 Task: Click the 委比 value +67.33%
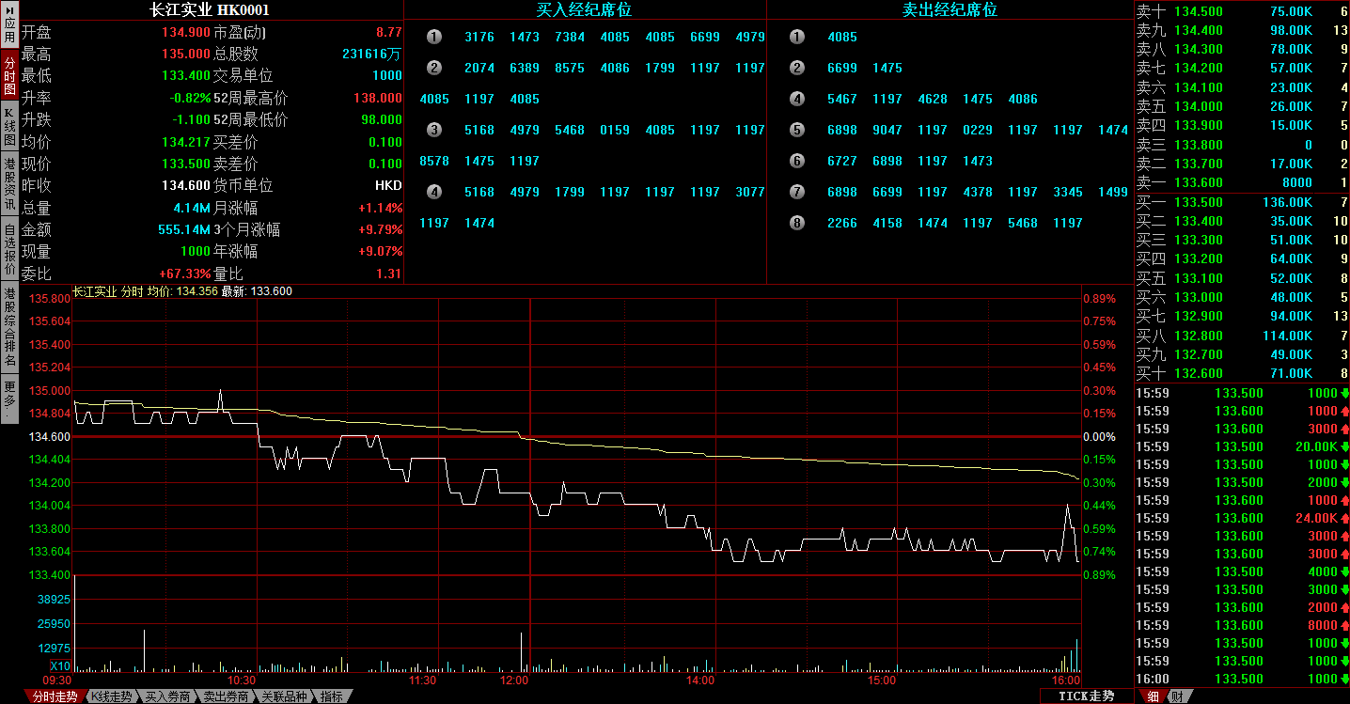point(184,274)
